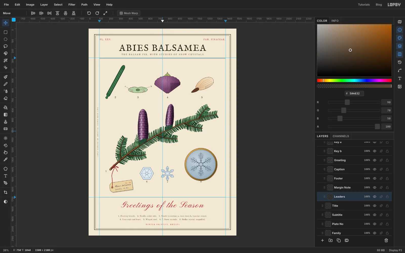The height and width of the screenshot is (253, 405).
Task: Select the Move tool in the left toolbar
Action: (x=6, y=23)
